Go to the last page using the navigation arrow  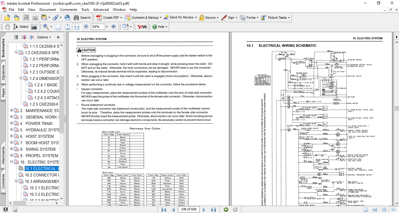[x=213, y=209]
